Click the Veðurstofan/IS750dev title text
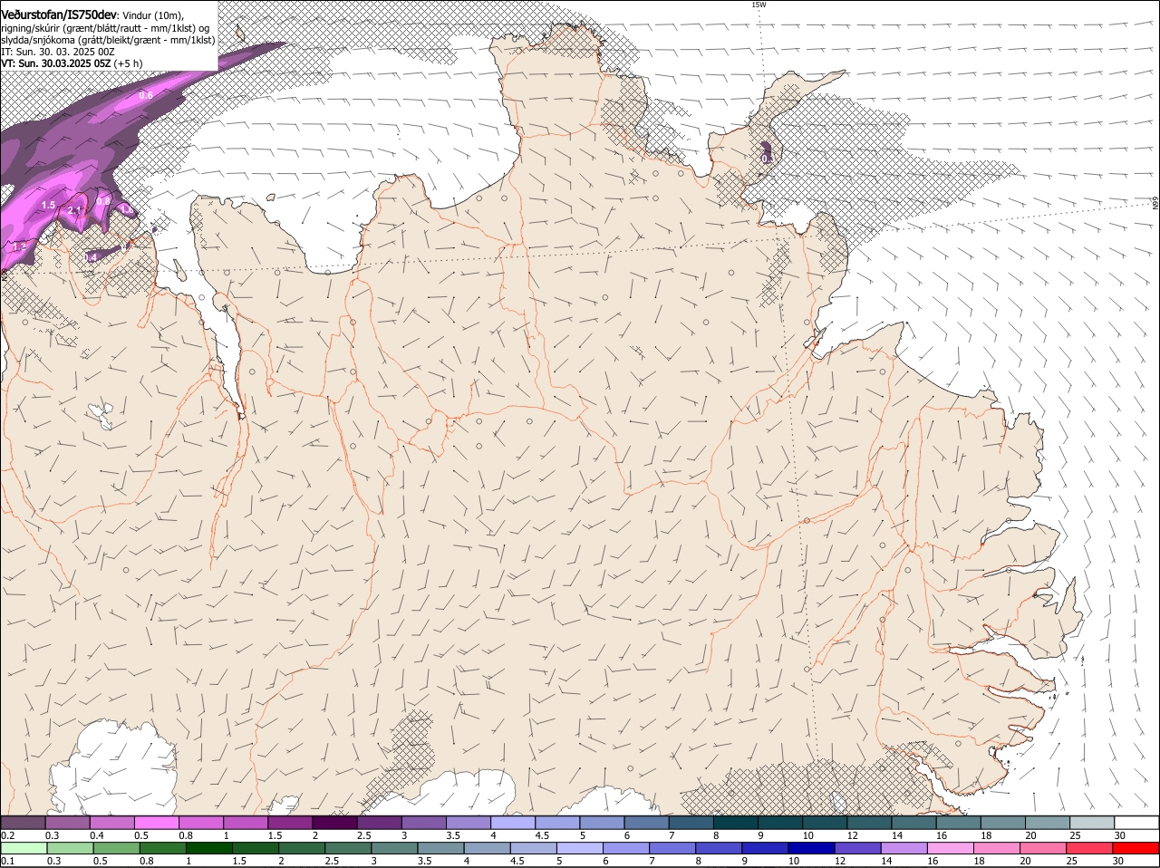The image size is (1160, 868). pos(59,15)
